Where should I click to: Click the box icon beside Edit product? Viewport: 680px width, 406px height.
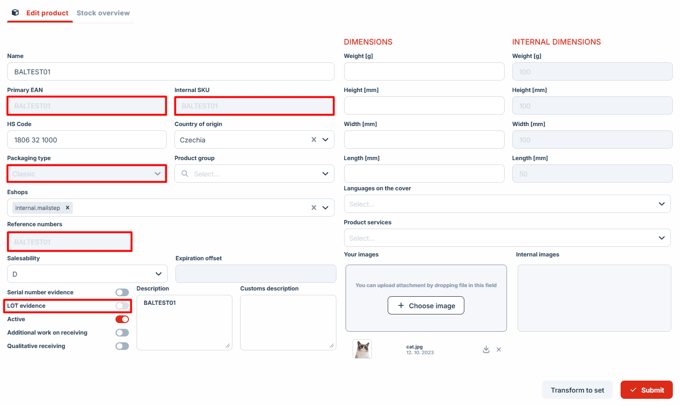point(15,13)
